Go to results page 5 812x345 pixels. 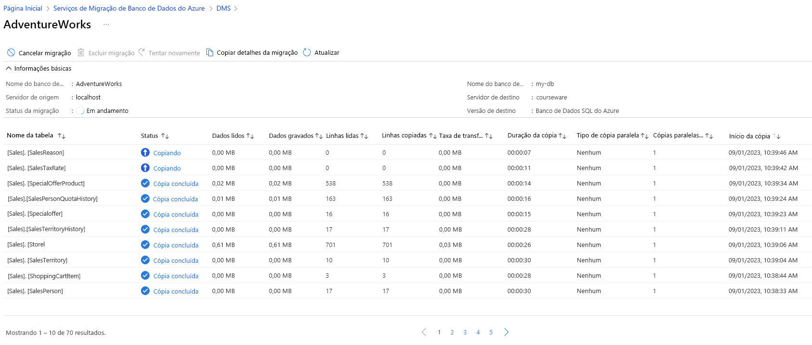[x=491, y=332]
